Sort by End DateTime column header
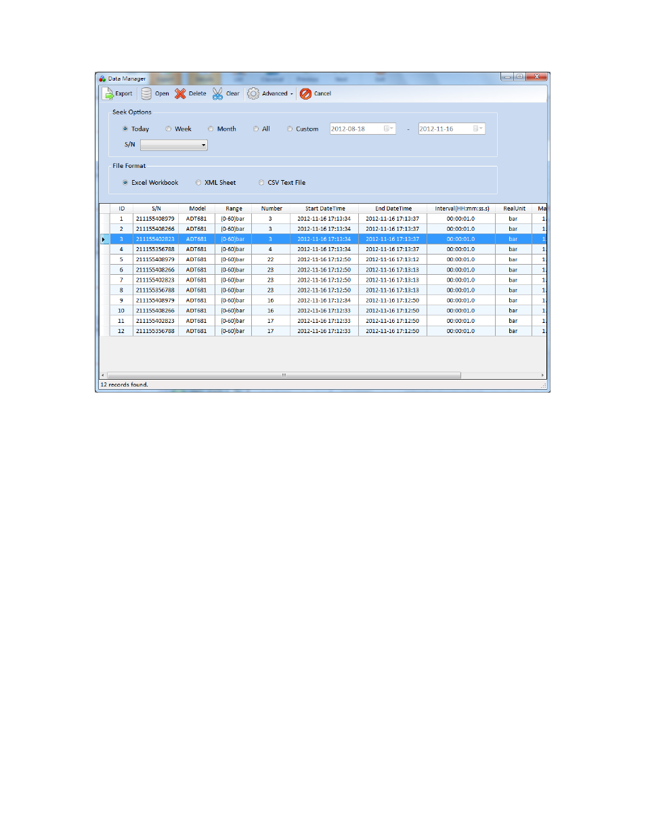 pyautogui.click(x=393, y=208)
